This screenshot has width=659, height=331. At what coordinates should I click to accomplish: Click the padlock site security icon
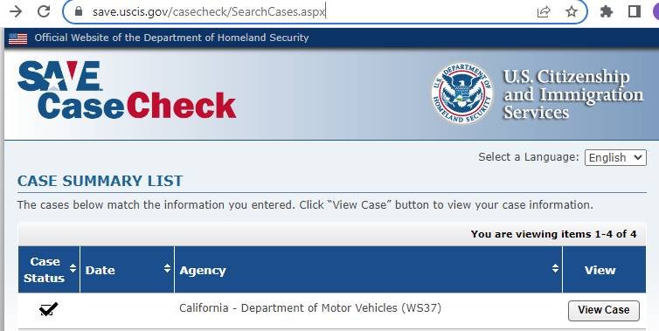pos(78,11)
